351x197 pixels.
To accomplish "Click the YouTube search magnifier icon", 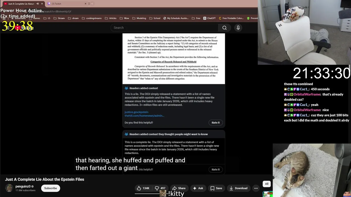I will (x=224, y=28).
